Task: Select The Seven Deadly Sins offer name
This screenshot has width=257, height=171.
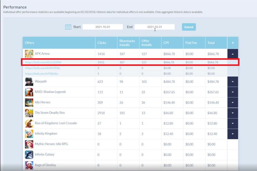Action: point(50,112)
